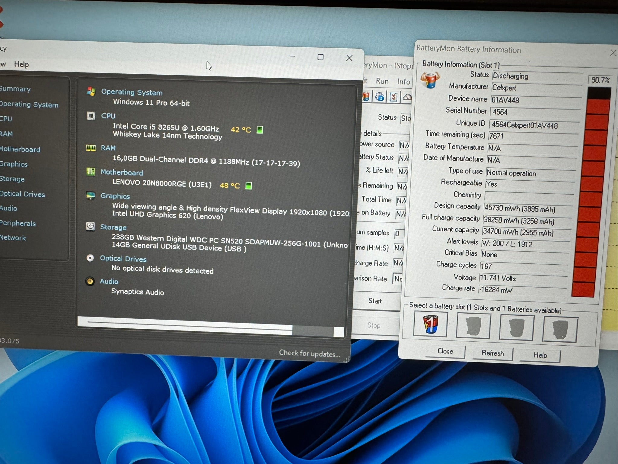Image resolution: width=618 pixels, height=464 pixels.
Task: Click the Full charge capacity value 38250 mWh
Action: point(527,221)
